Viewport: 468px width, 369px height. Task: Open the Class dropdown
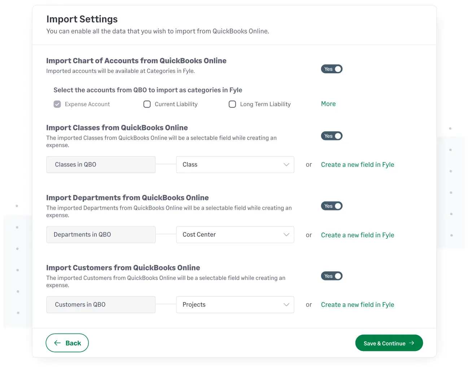click(235, 165)
